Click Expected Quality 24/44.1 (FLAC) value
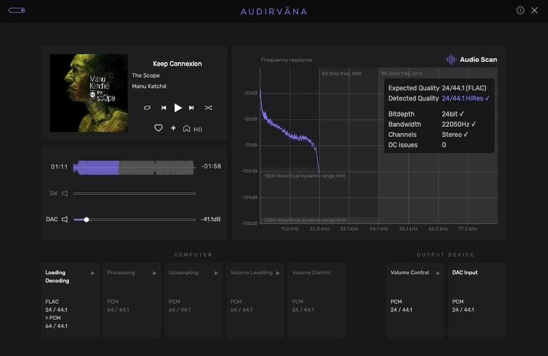The image size is (548, 356). (464, 88)
